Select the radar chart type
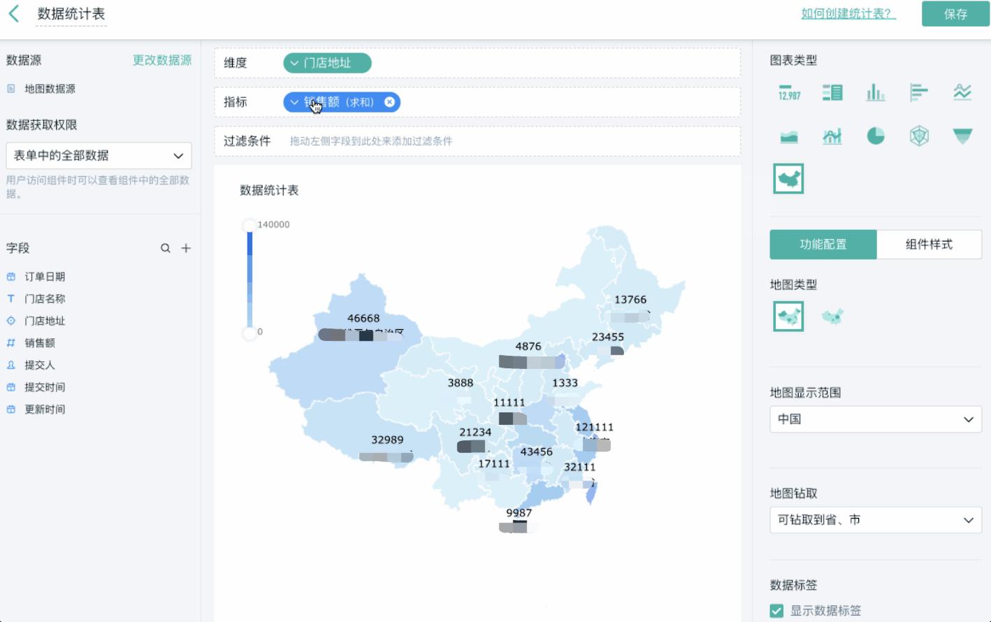Viewport: 991px width, 622px height. point(919,136)
